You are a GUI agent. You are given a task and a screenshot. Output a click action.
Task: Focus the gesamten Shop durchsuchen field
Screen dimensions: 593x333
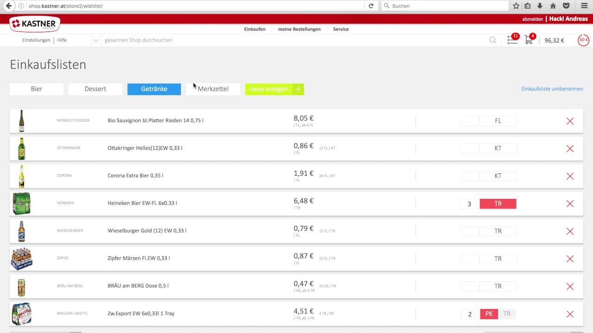pos(294,40)
